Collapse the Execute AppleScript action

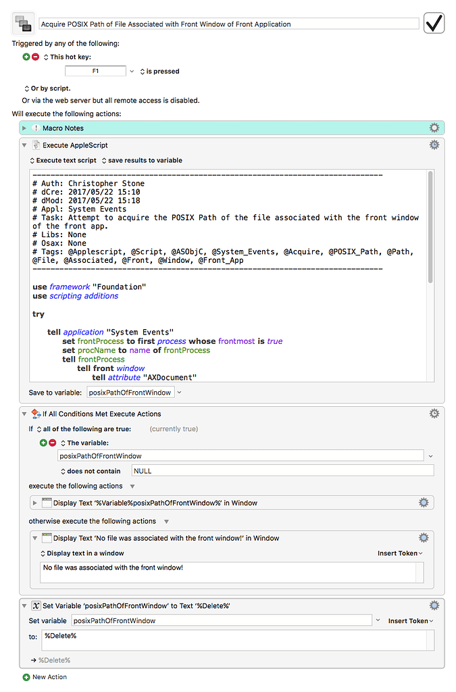pos(24,145)
